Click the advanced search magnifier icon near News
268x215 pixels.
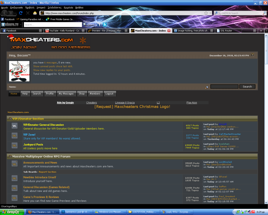click(x=206, y=87)
